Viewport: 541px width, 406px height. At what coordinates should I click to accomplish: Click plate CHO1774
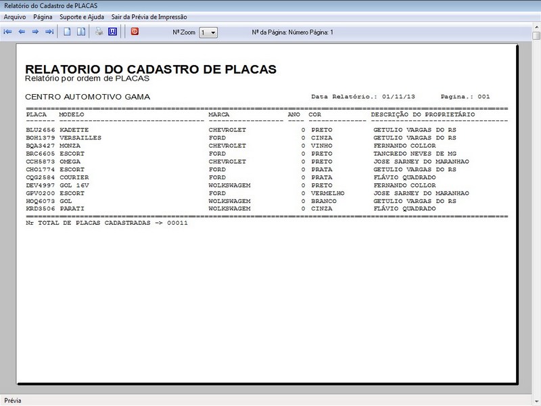point(41,170)
